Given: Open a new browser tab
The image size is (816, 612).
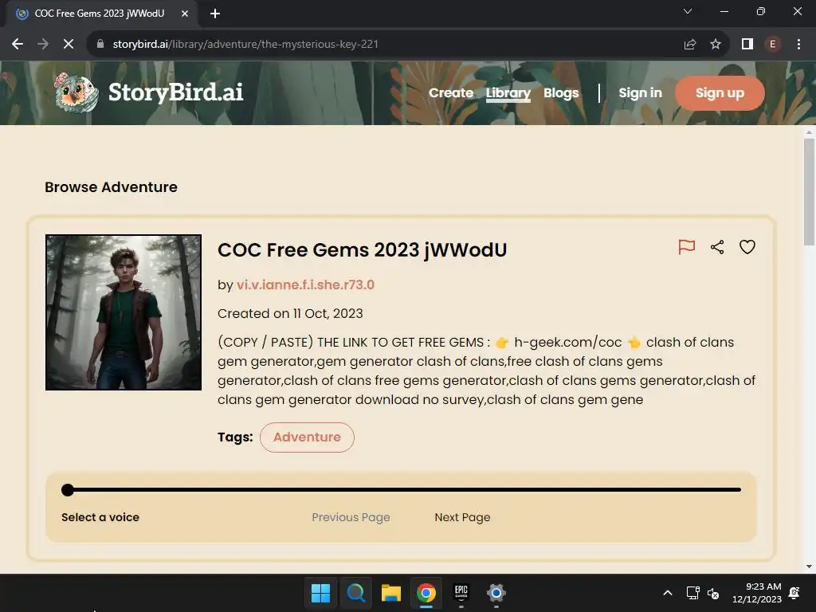Looking at the screenshot, I should [x=215, y=14].
